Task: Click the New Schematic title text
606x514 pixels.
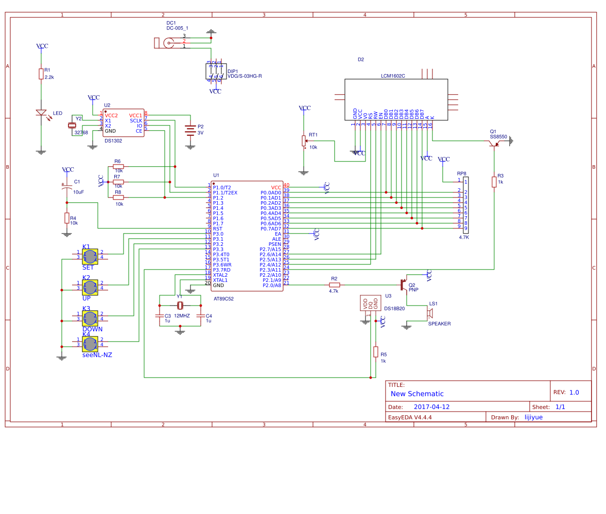Action: click(x=418, y=394)
